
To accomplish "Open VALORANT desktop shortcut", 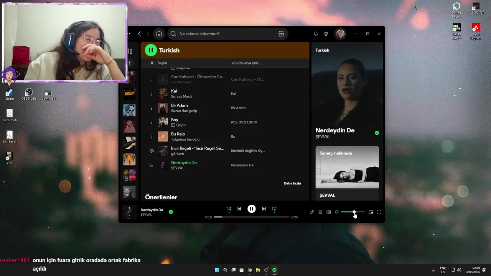I will click(x=476, y=8).
